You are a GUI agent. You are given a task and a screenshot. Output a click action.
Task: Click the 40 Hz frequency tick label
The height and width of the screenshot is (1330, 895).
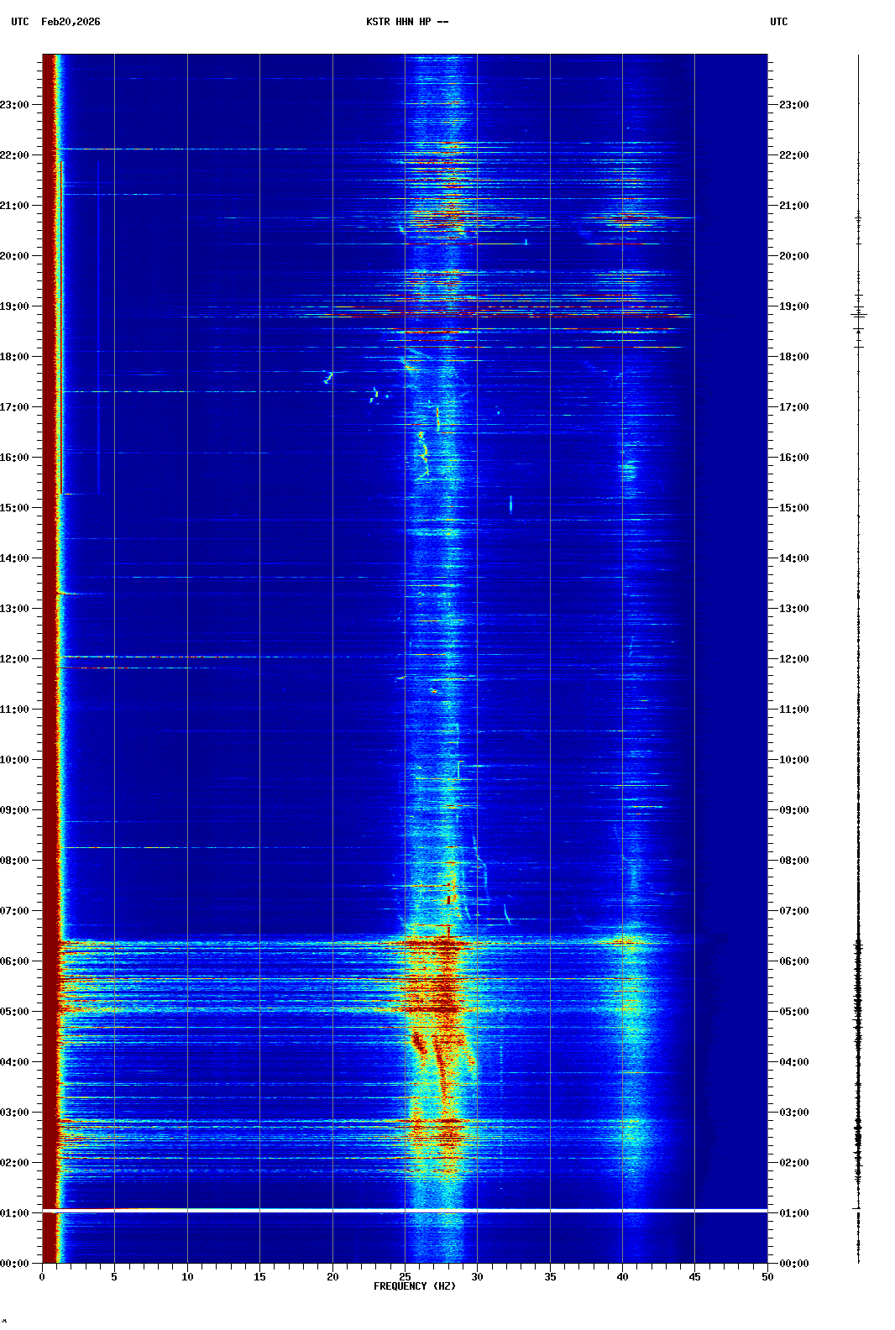tap(622, 1277)
